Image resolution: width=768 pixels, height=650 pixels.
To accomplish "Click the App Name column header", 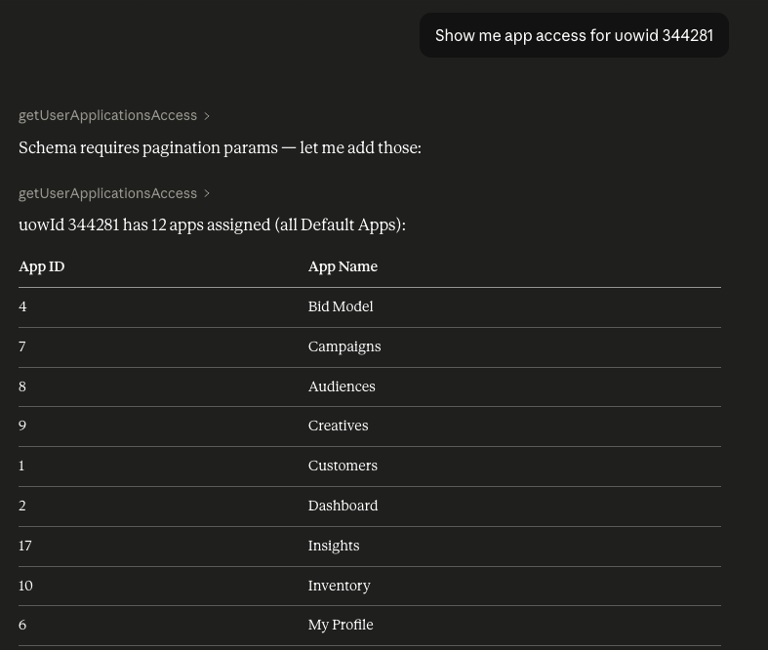I will point(343,266).
